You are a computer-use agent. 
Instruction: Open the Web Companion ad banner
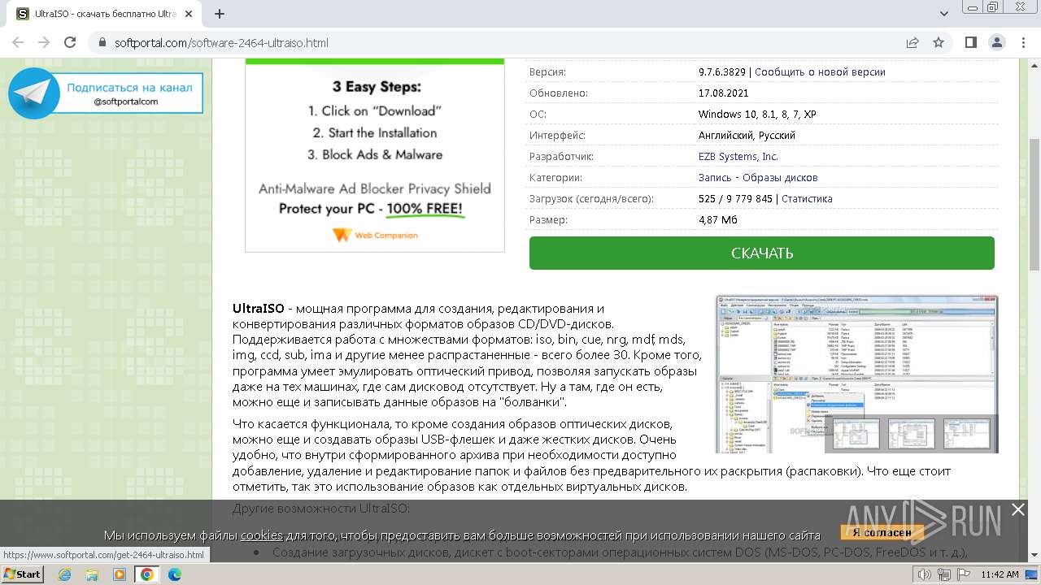coord(375,155)
